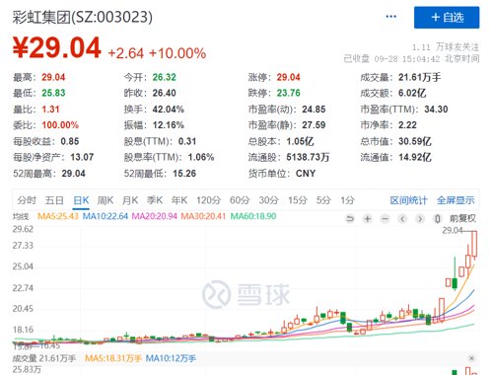Select the 季K chart tab
493x375 pixels.
pos(155,200)
